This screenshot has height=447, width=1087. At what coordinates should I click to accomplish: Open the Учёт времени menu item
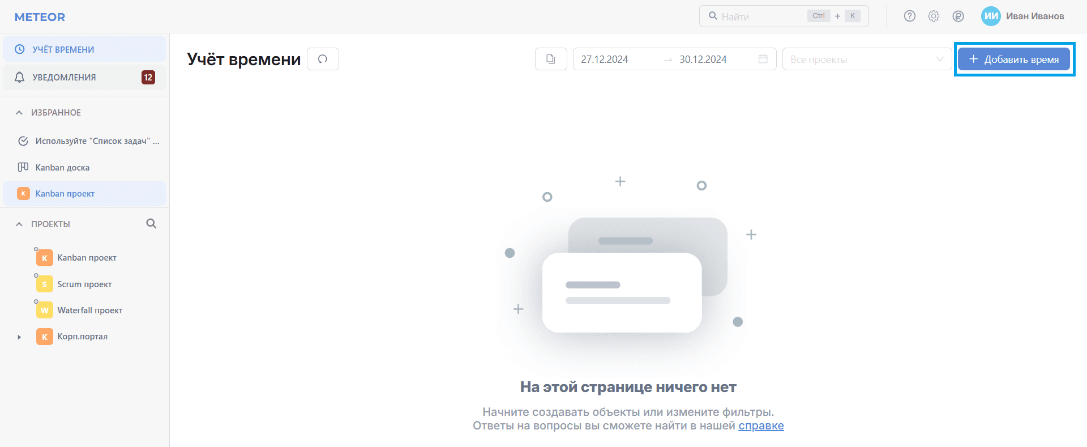(85, 49)
